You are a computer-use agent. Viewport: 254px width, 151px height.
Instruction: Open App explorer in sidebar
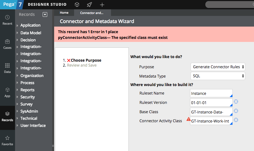pos(7,93)
